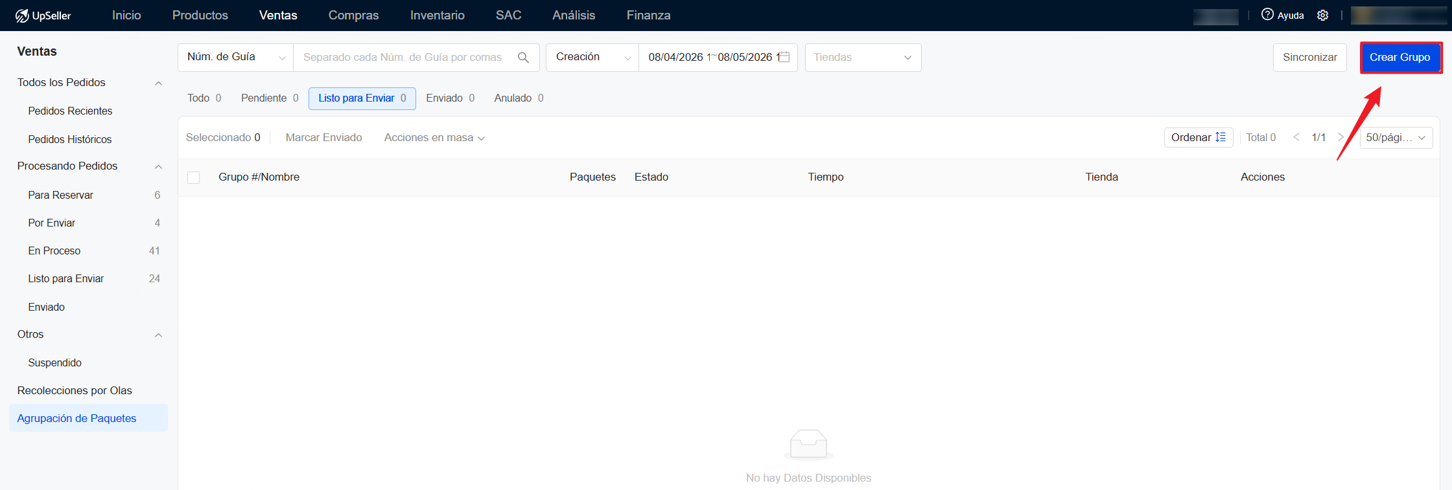Open the Creación date type dropdown
The width and height of the screenshot is (1452, 490).
[x=592, y=58]
